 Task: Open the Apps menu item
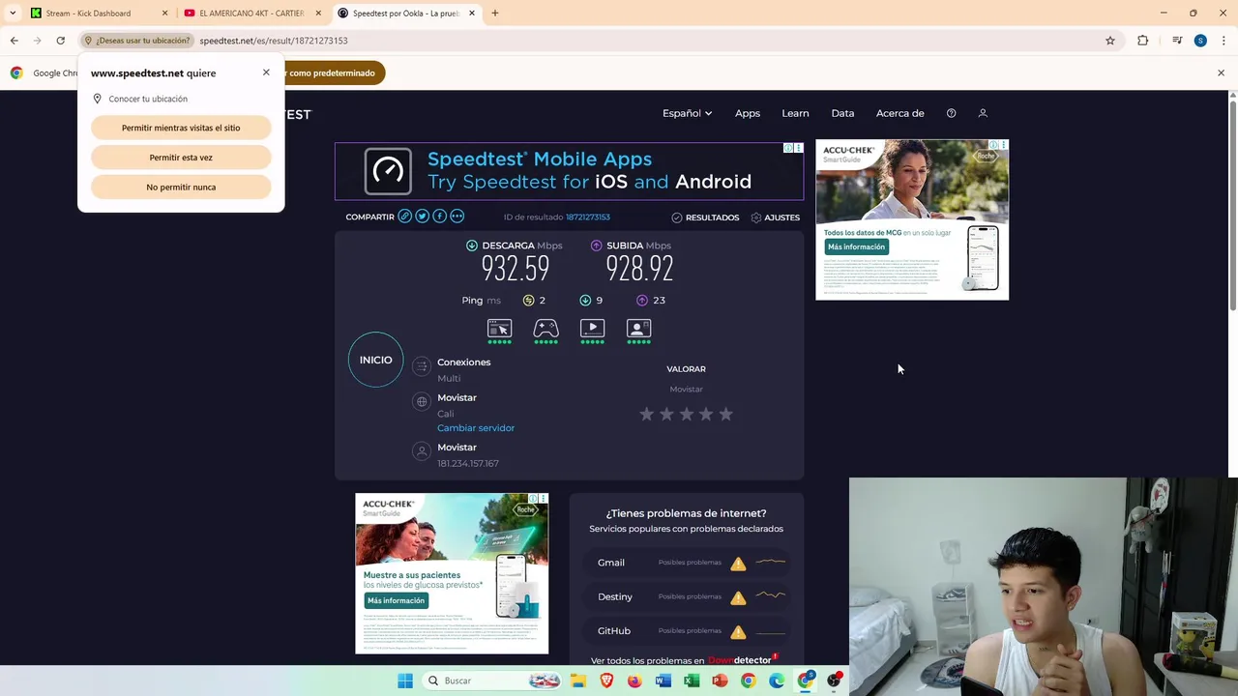pyautogui.click(x=748, y=113)
